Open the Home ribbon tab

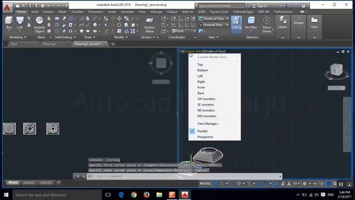tap(21, 12)
